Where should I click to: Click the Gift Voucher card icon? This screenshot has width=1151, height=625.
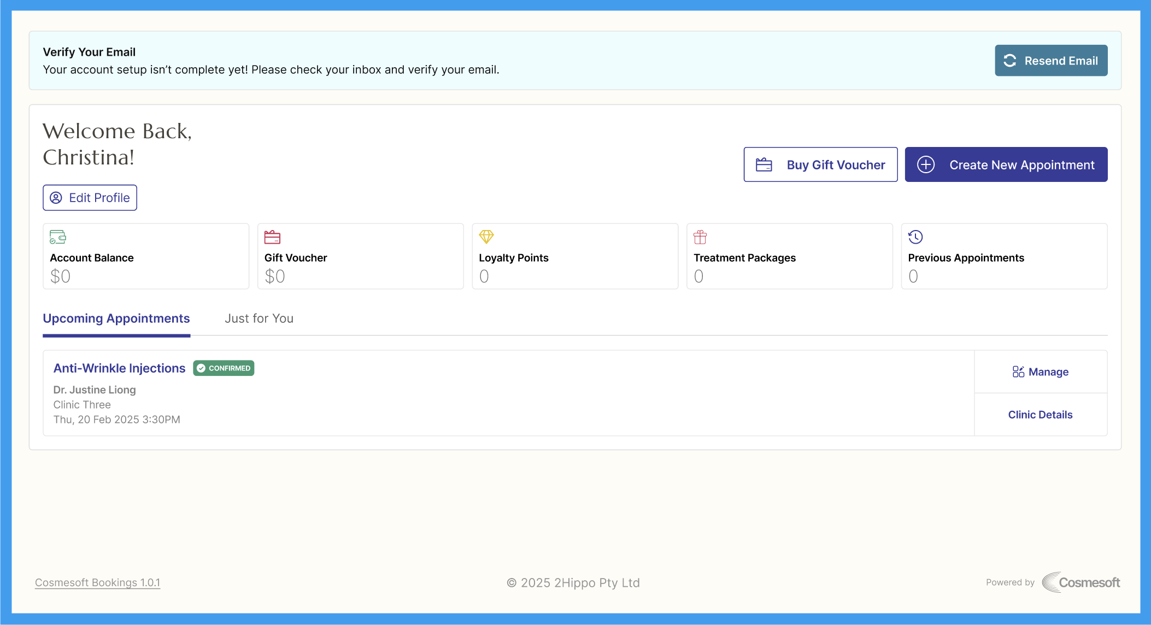(272, 237)
